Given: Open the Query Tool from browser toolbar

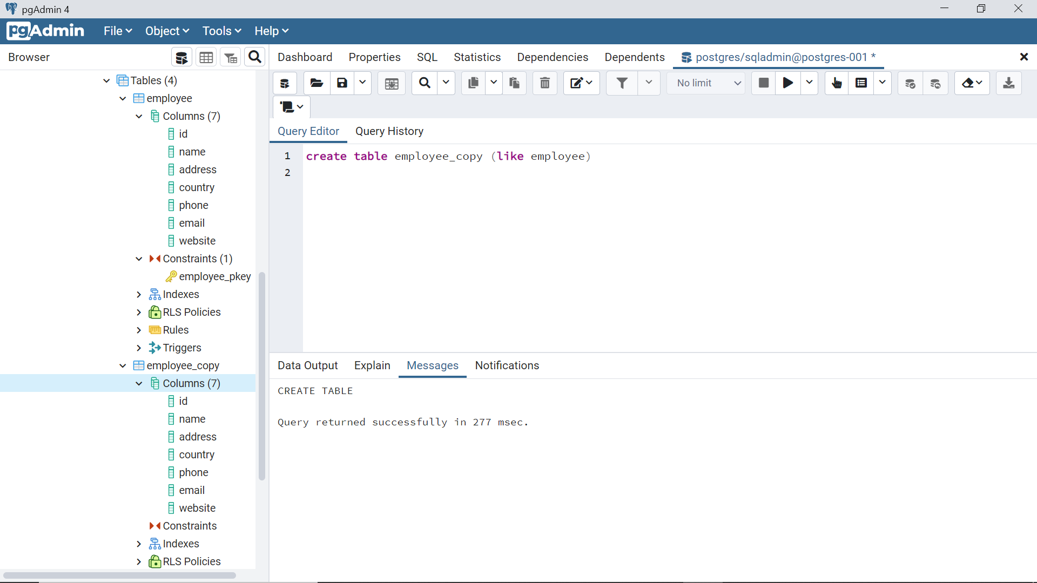Looking at the screenshot, I should tap(181, 57).
